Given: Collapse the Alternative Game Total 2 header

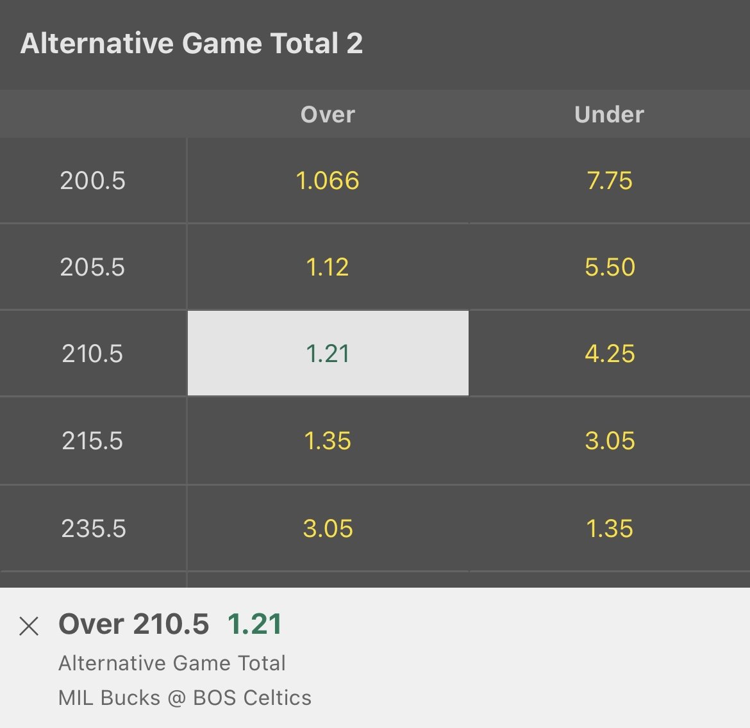Looking at the screenshot, I should click(x=192, y=44).
